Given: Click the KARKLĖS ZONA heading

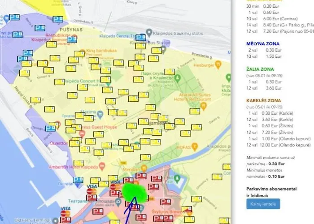Looking at the screenshot, I should click(264, 101).
